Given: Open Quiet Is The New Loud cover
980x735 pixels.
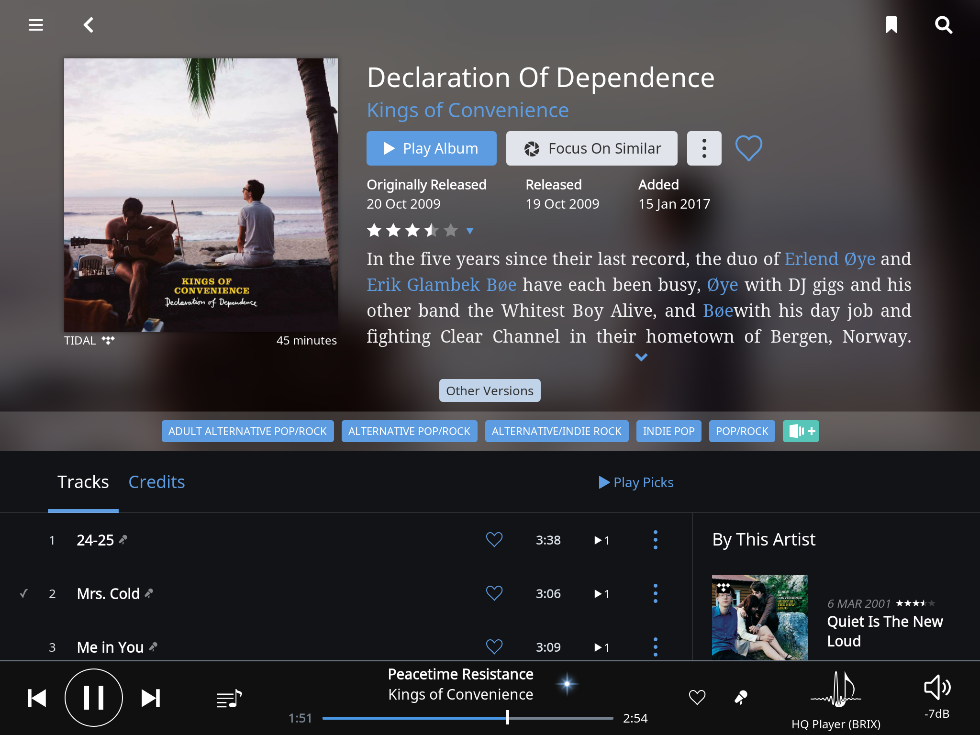Looking at the screenshot, I should (x=759, y=618).
